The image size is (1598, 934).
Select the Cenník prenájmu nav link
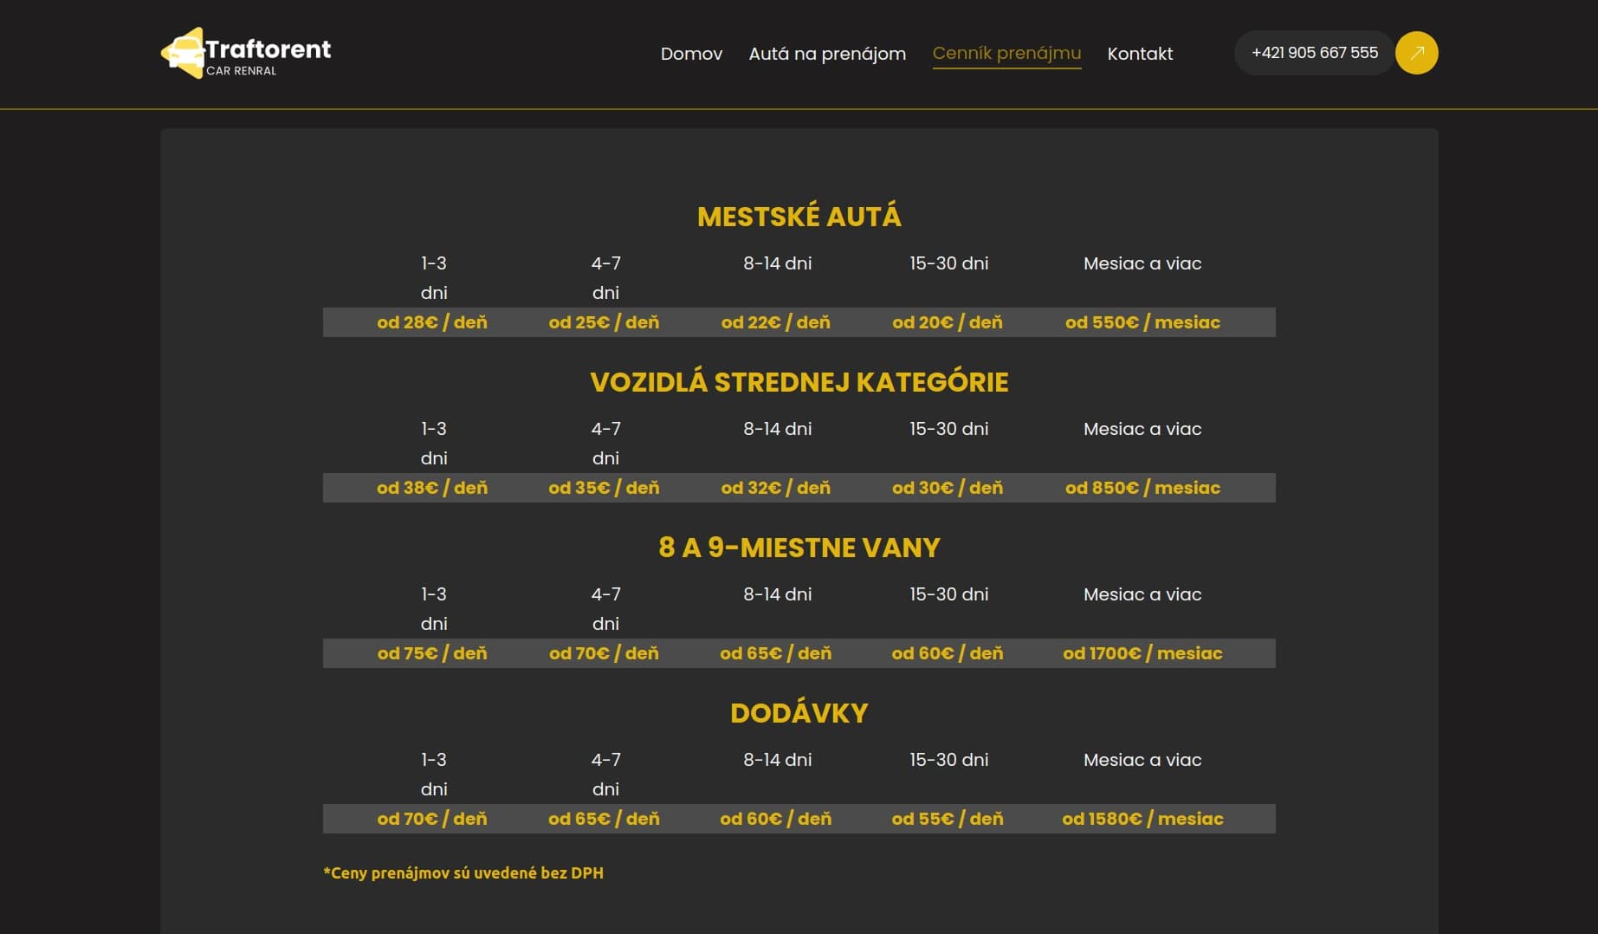(1006, 53)
